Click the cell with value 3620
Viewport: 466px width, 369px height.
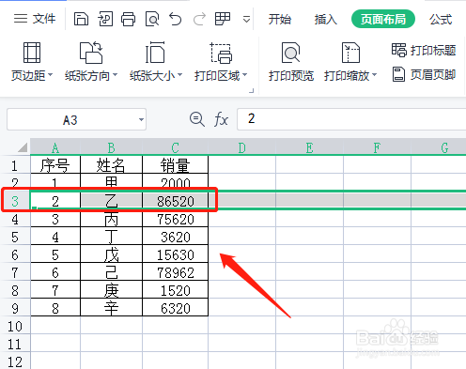pos(176,237)
